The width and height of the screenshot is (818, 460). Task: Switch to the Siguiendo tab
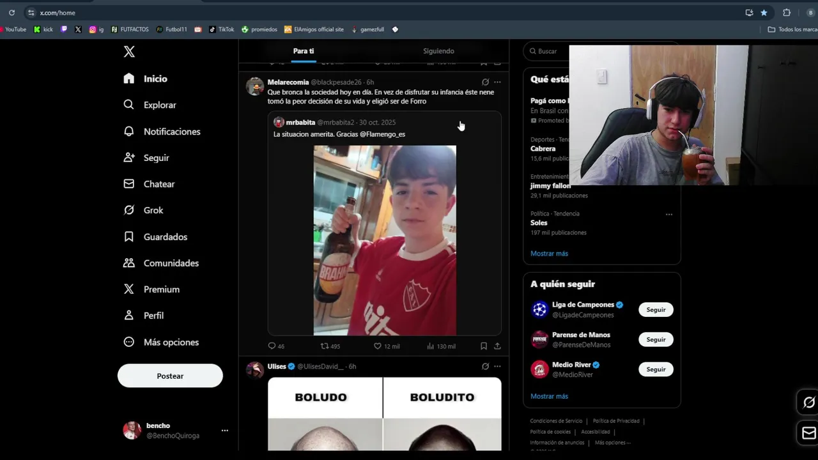coord(438,51)
